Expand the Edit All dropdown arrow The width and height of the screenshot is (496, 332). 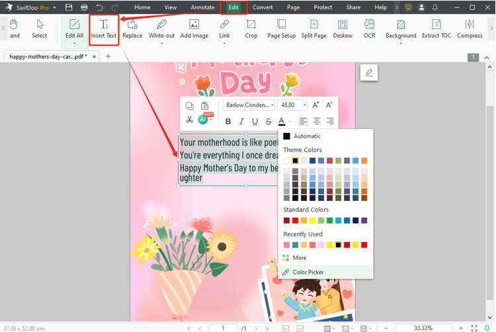pos(75,43)
